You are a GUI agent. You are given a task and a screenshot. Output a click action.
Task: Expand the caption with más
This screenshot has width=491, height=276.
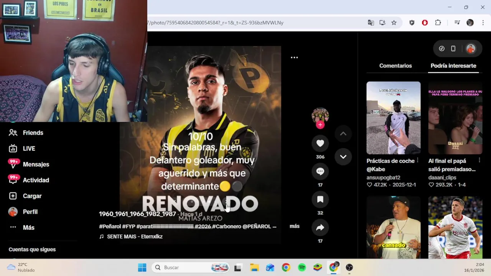click(x=295, y=226)
